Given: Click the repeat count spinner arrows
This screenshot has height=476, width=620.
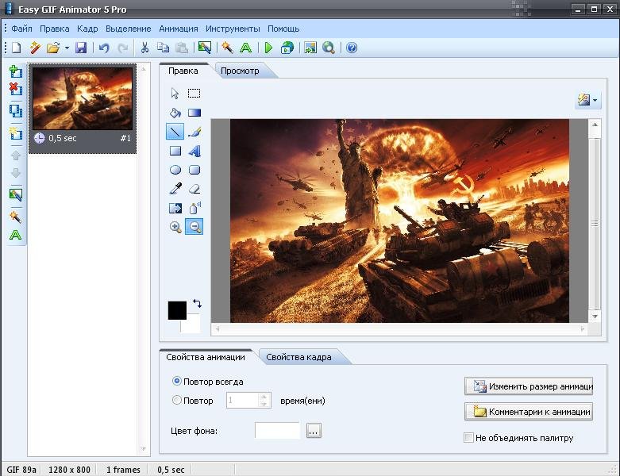Looking at the screenshot, I should coord(264,400).
